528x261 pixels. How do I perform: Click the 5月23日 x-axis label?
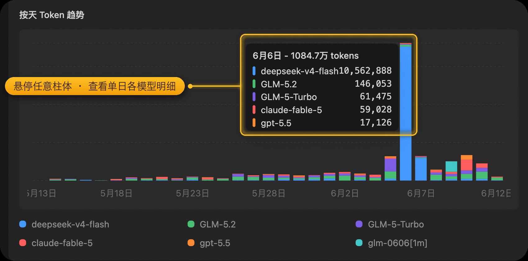pos(193,193)
